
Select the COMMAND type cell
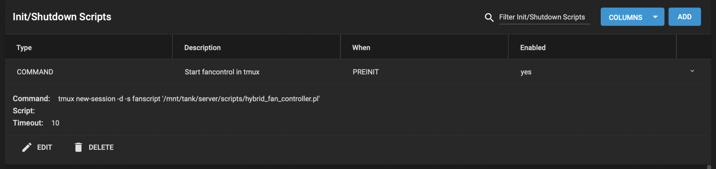pos(35,72)
